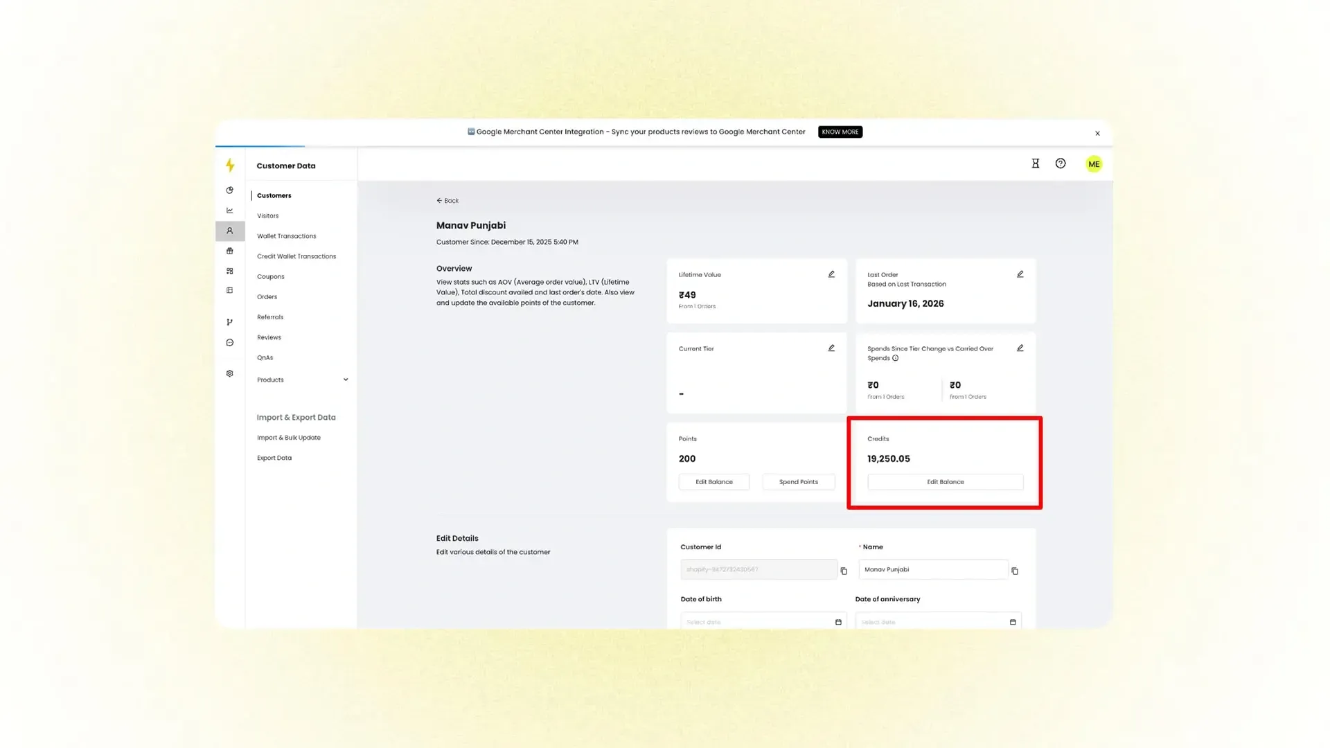Click the hourglass icon in top bar

click(1035, 163)
